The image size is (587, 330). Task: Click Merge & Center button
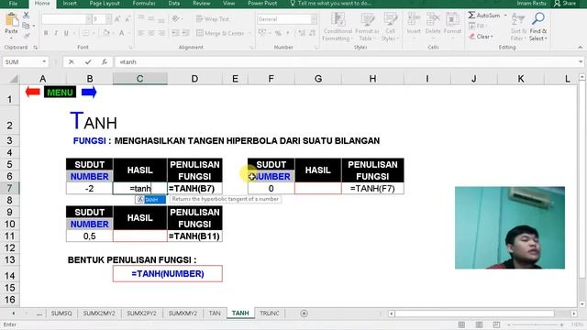[x=220, y=33]
